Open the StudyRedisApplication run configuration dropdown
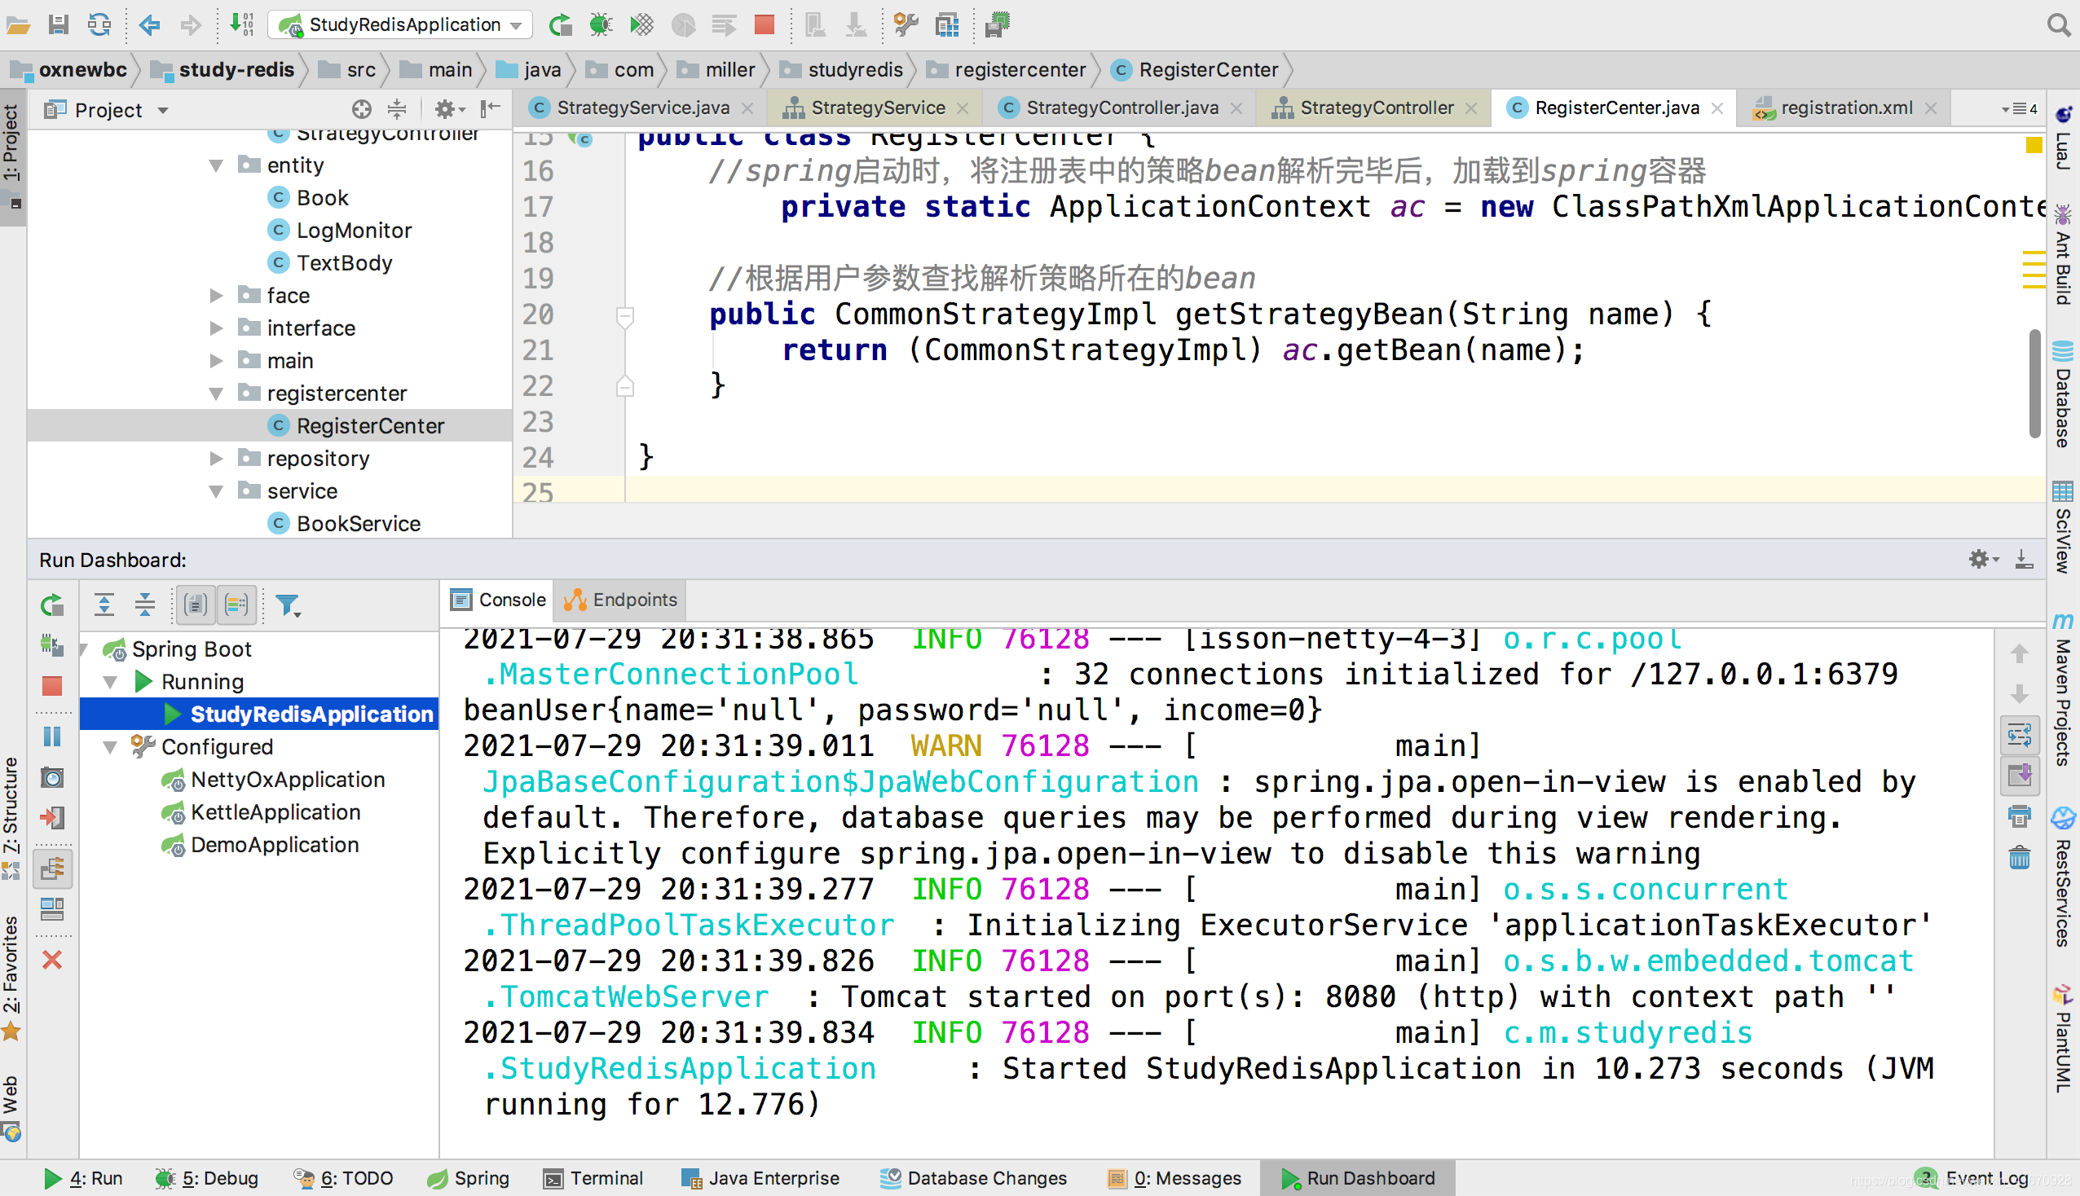2080x1196 pixels. point(401,24)
